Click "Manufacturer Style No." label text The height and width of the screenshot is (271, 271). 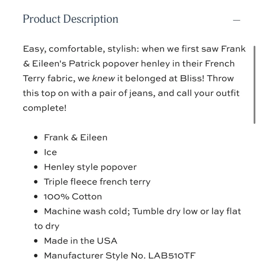95,256
